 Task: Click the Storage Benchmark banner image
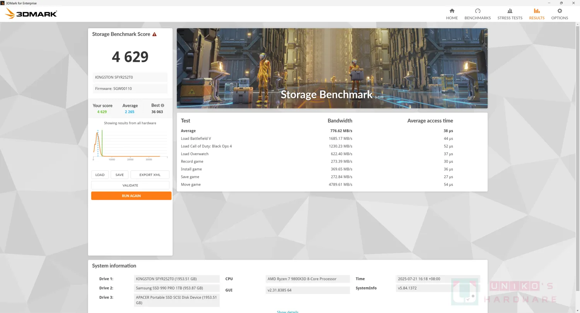[x=332, y=68]
